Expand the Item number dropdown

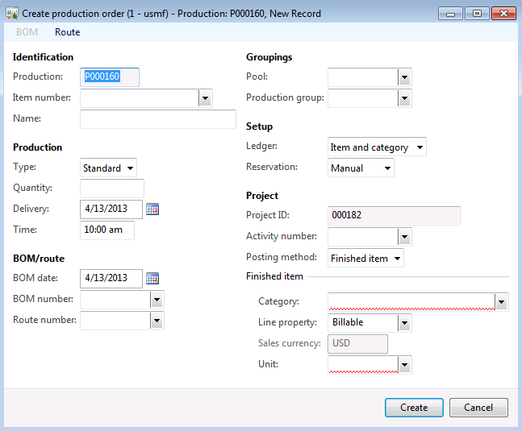pyautogui.click(x=205, y=98)
